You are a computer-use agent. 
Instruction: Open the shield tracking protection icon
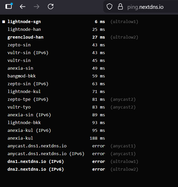click(x=109, y=7)
